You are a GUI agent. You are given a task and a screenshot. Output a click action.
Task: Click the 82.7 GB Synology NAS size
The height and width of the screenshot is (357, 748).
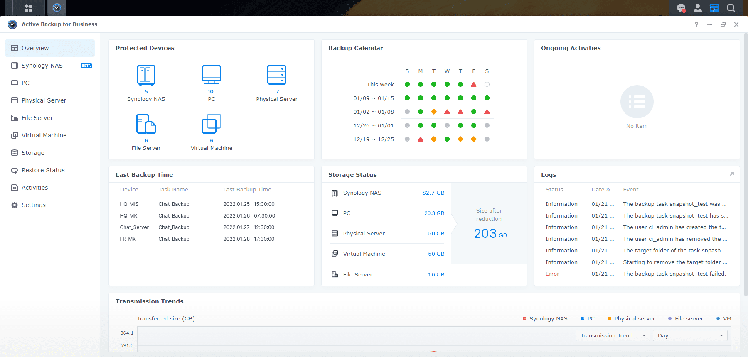coord(433,193)
